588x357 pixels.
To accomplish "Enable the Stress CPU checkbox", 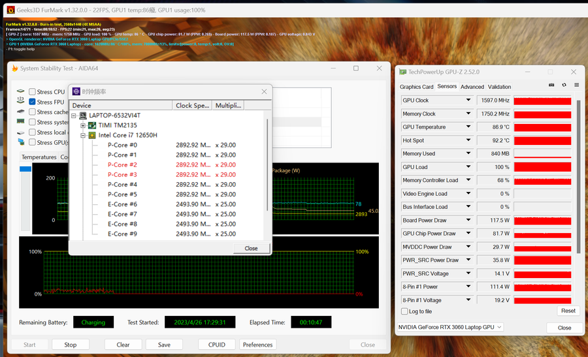I will click(x=32, y=92).
